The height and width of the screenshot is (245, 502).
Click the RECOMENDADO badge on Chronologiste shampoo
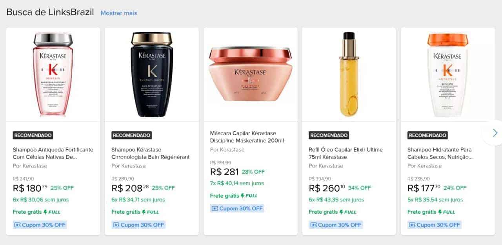tap(132, 135)
